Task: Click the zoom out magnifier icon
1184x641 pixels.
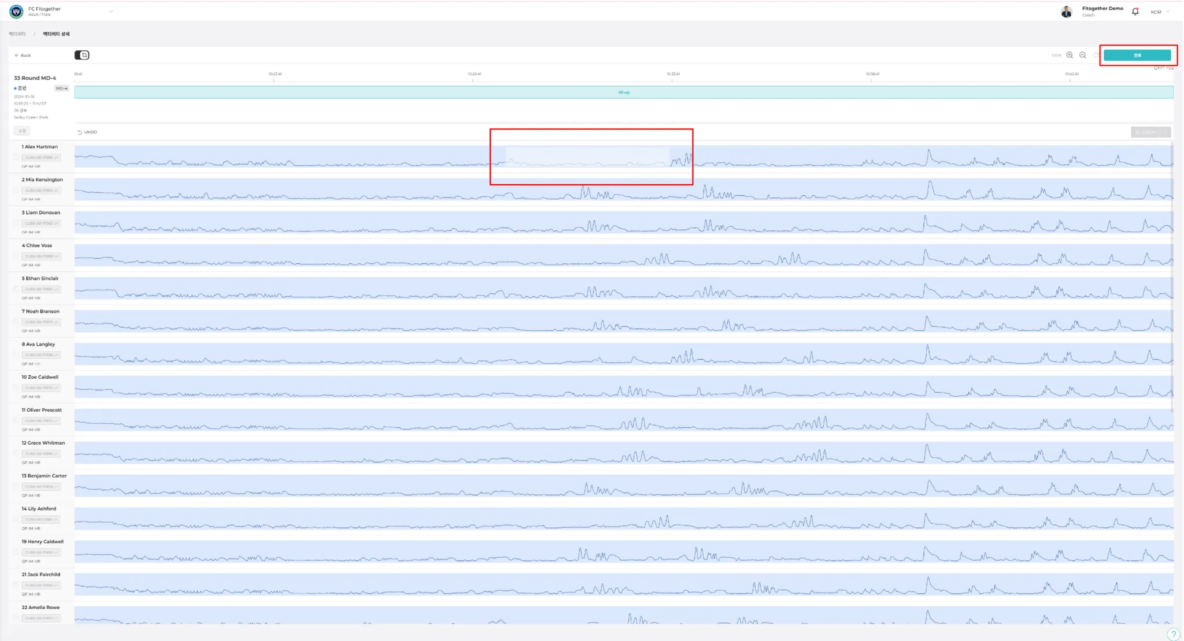Action: [x=1083, y=55]
